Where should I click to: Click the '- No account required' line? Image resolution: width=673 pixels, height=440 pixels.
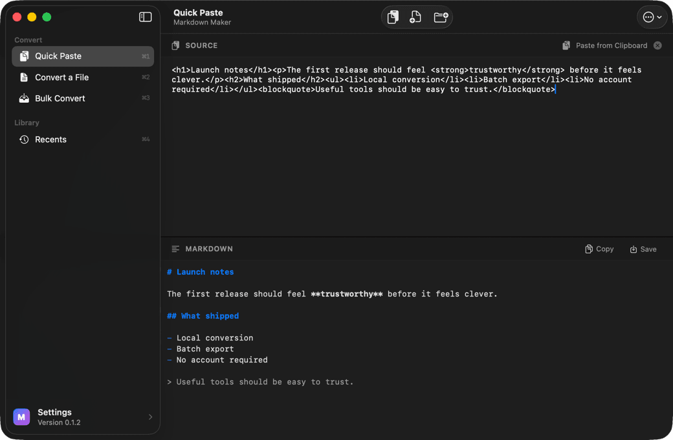[x=217, y=360]
